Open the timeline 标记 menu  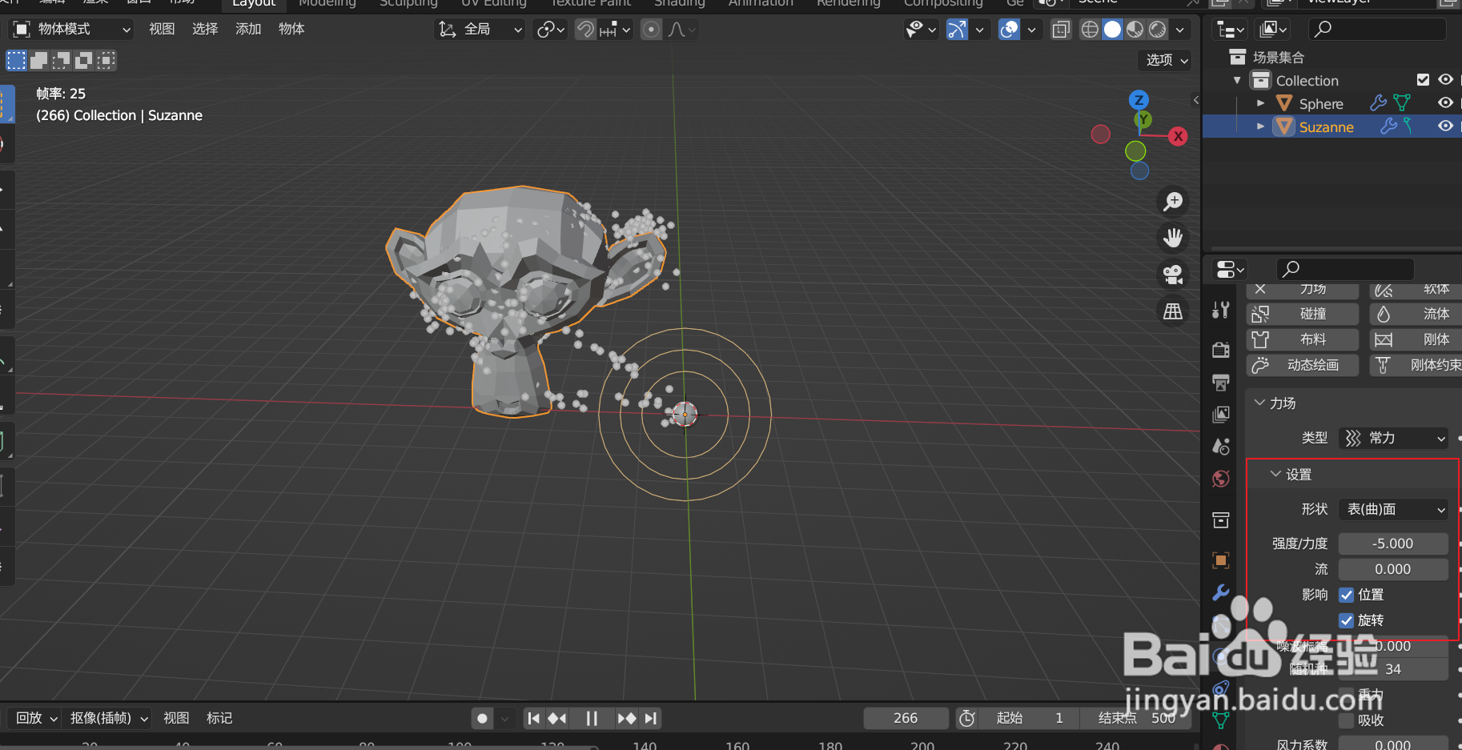(219, 718)
